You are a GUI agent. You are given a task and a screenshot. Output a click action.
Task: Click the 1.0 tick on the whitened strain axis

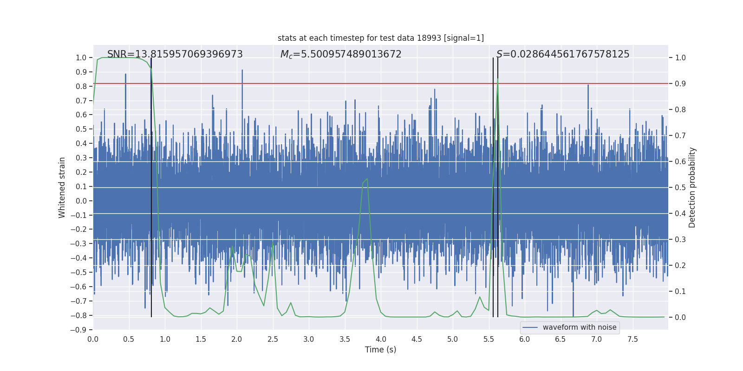[x=81, y=58]
